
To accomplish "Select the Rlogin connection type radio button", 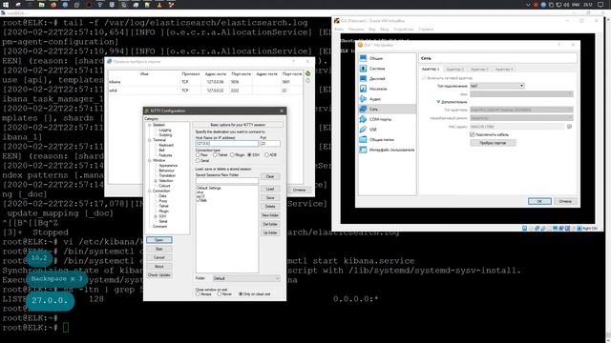I will coord(232,154).
